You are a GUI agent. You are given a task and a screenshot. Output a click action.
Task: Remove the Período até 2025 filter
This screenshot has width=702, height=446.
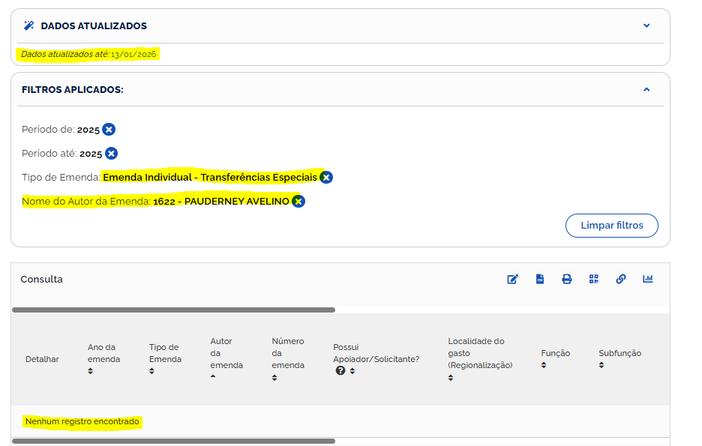pos(111,154)
